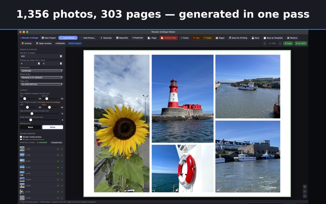Select the 2.JPG thumbnail in the photo list
Image resolution: width=326 pixels, height=204 pixels.
(x=22, y=155)
